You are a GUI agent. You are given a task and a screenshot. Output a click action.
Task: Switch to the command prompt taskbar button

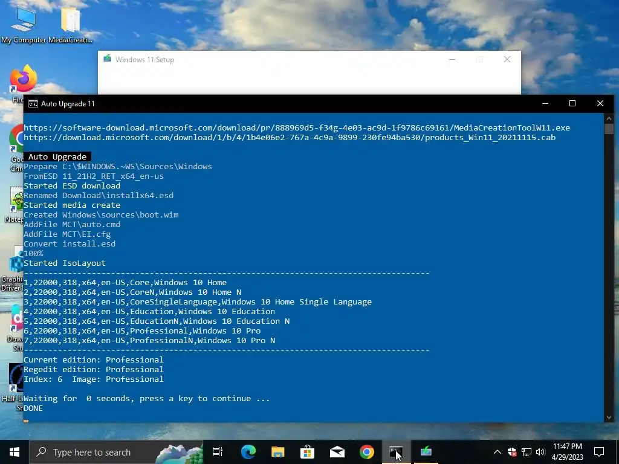tap(397, 452)
